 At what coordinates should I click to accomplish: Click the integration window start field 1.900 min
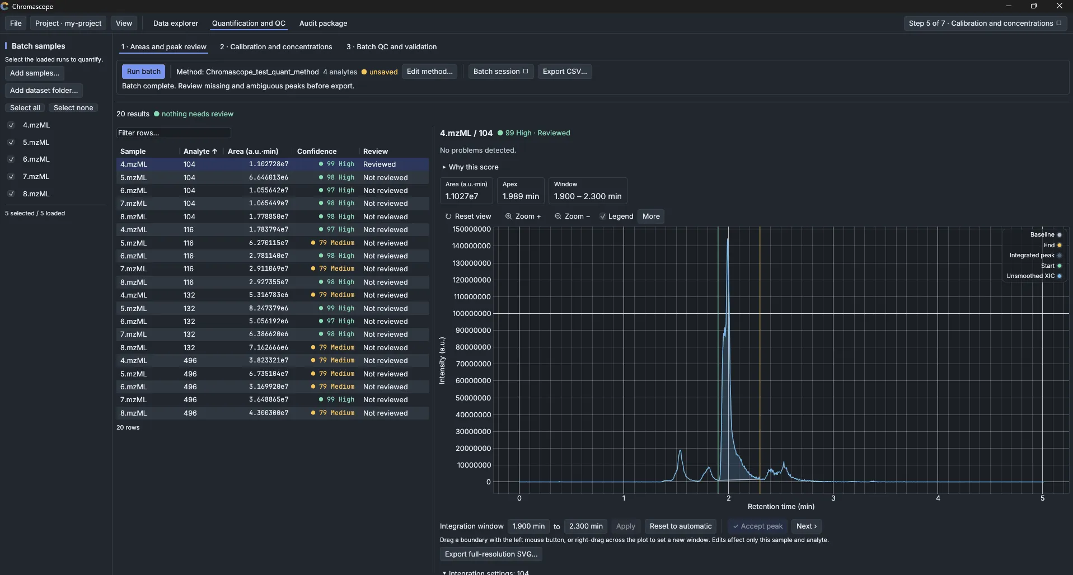coord(528,526)
